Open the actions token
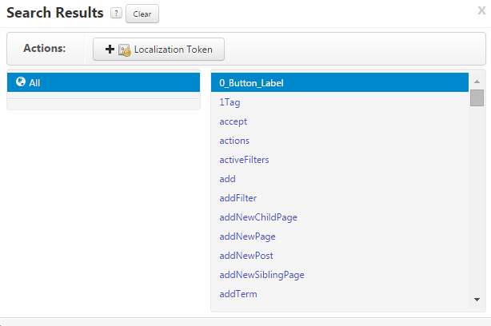The width and height of the screenshot is (491, 326). point(234,141)
